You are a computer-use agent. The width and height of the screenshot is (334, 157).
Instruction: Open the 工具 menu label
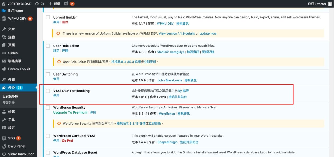click(11, 120)
